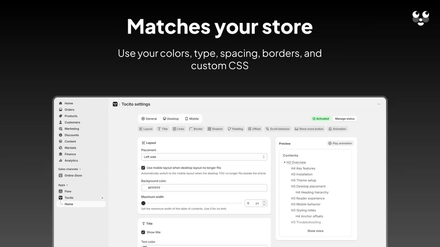440x247 pixels.
Task: Open the Orders sidebar menu item
Action: coord(81,109)
